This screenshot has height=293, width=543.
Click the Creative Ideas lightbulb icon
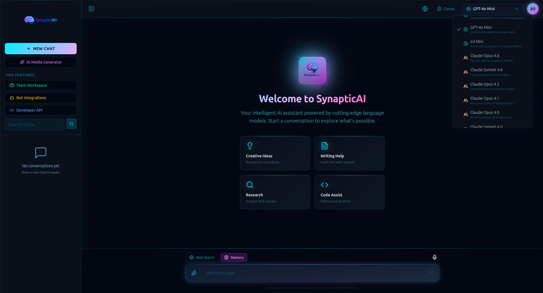click(x=250, y=146)
